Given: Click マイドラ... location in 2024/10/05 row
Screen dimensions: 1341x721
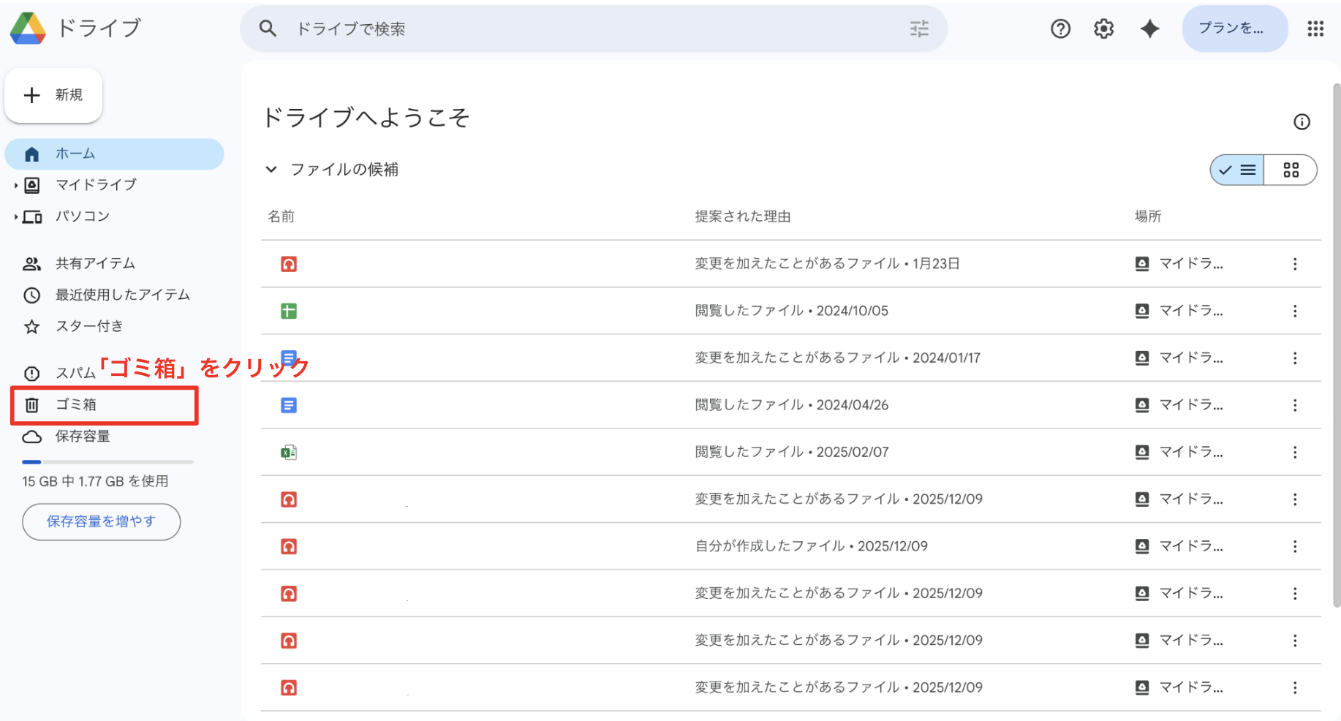Looking at the screenshot, I should pos(1191,311).
